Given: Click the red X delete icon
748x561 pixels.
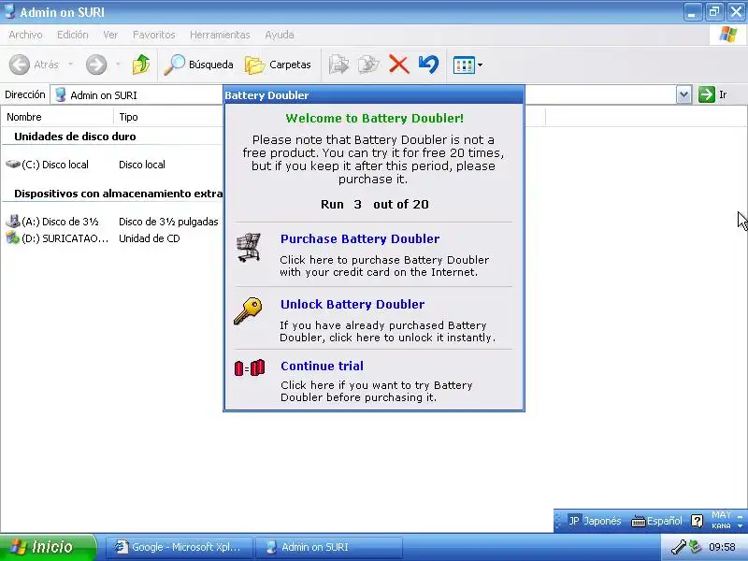Looking at the screenshot, I should 399,65.
